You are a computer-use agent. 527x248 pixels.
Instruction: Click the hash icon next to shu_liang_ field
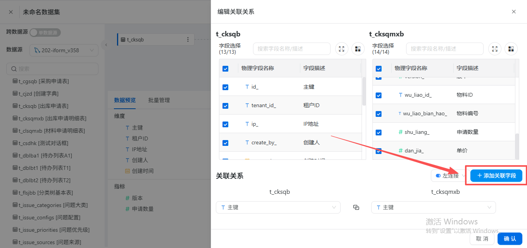(401, 132)
